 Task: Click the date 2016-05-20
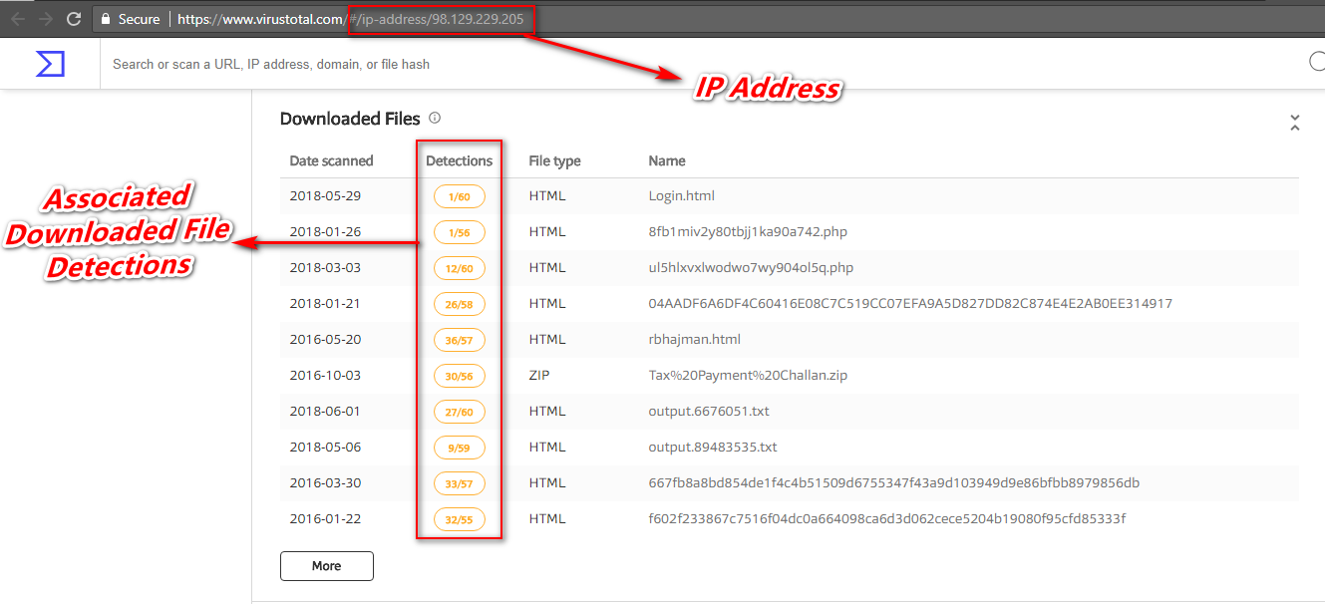tap(325, 340)
